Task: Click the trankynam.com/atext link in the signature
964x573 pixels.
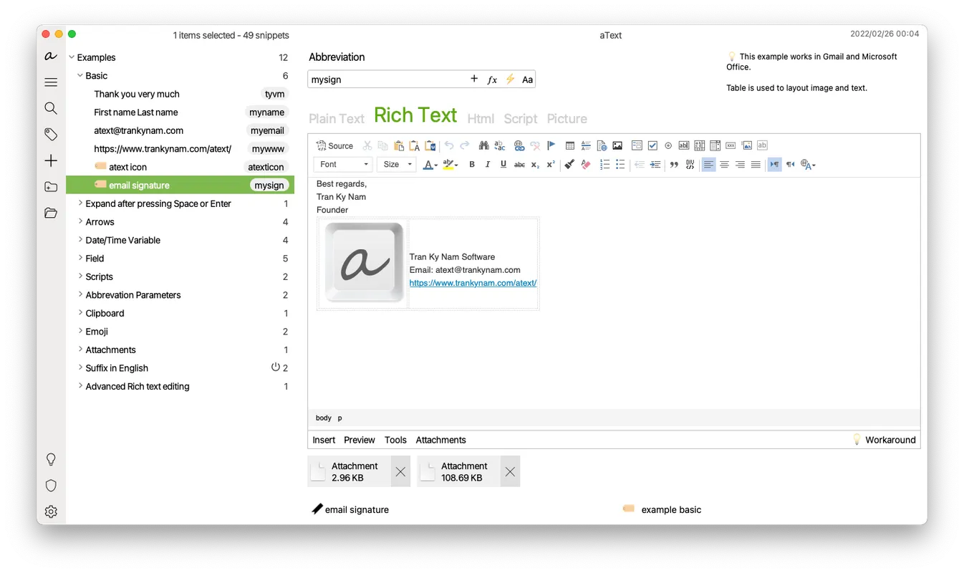Action: (472, 282)
